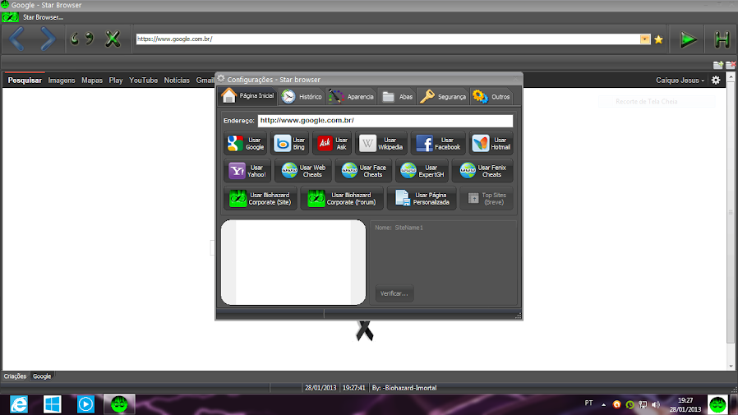Image resolution: width=738 pixels, height=415 pixels.
Task: Choose Usar Google as homepage
Action: 246,144
